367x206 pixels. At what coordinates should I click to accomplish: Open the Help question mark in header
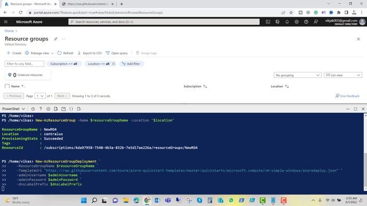point(306,22)
